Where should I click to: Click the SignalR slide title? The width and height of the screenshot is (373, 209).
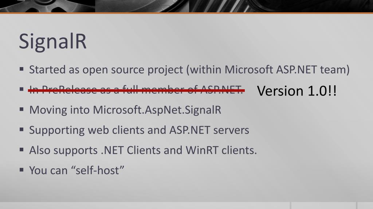point(52,41)
